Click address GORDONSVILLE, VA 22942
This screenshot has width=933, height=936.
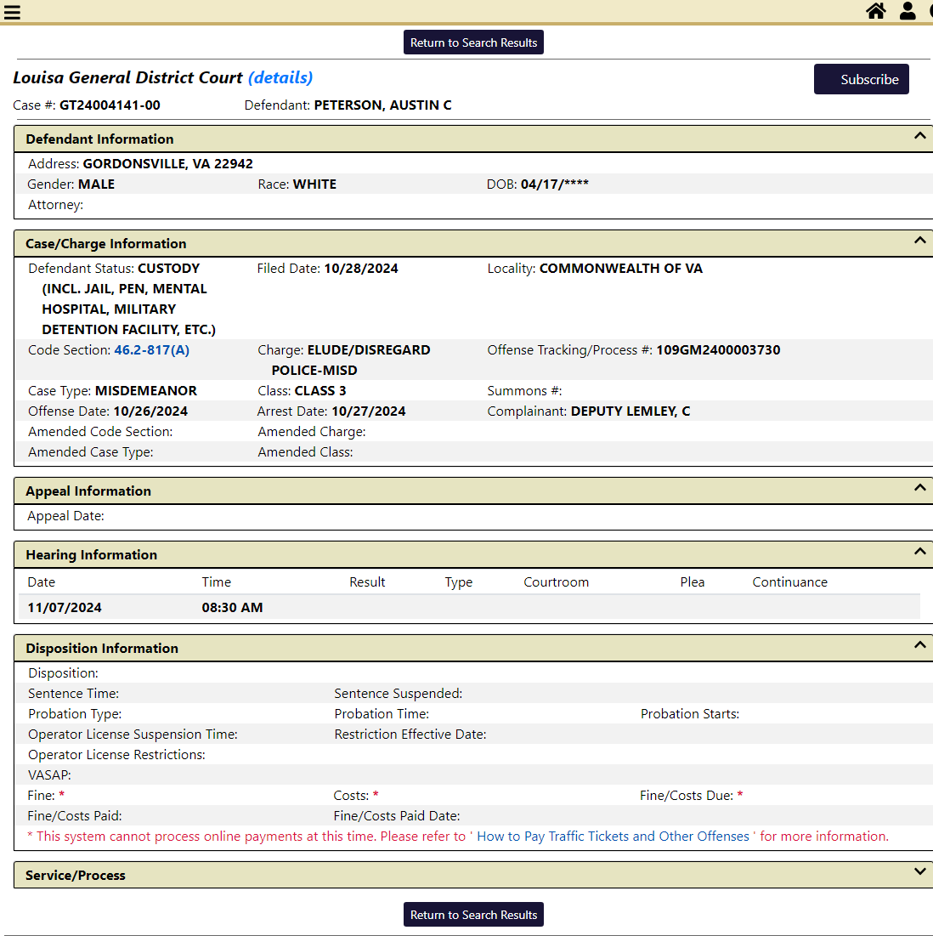click(x=167, y=163)
